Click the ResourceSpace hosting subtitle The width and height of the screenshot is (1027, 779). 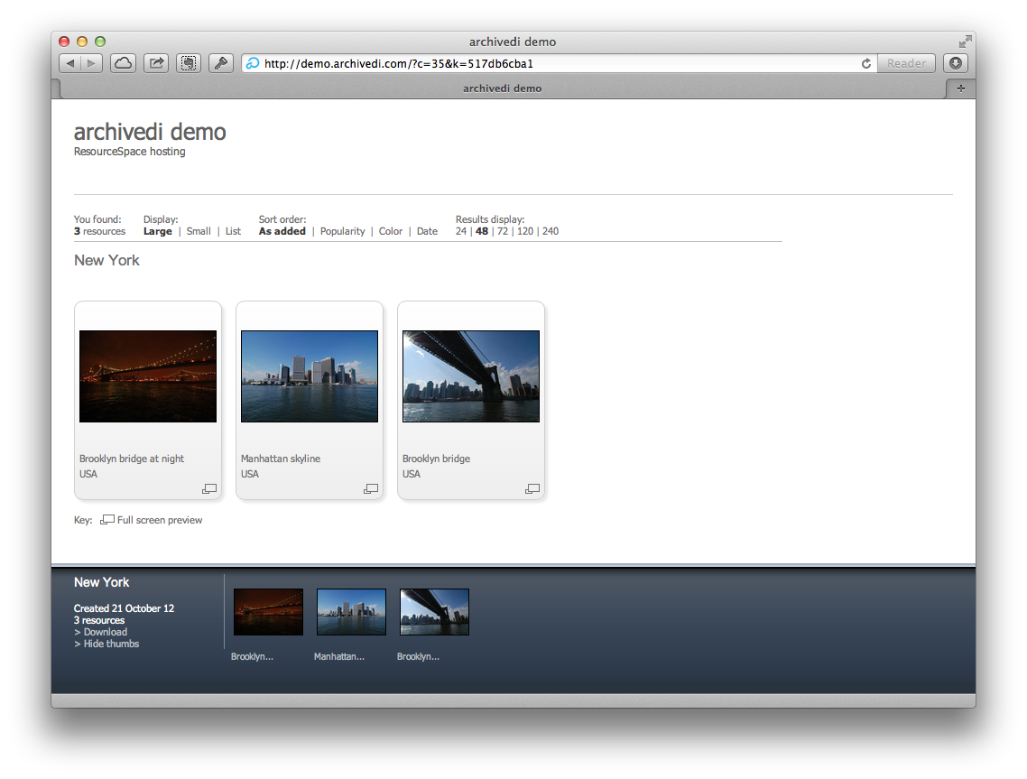[x=130, y=152]
